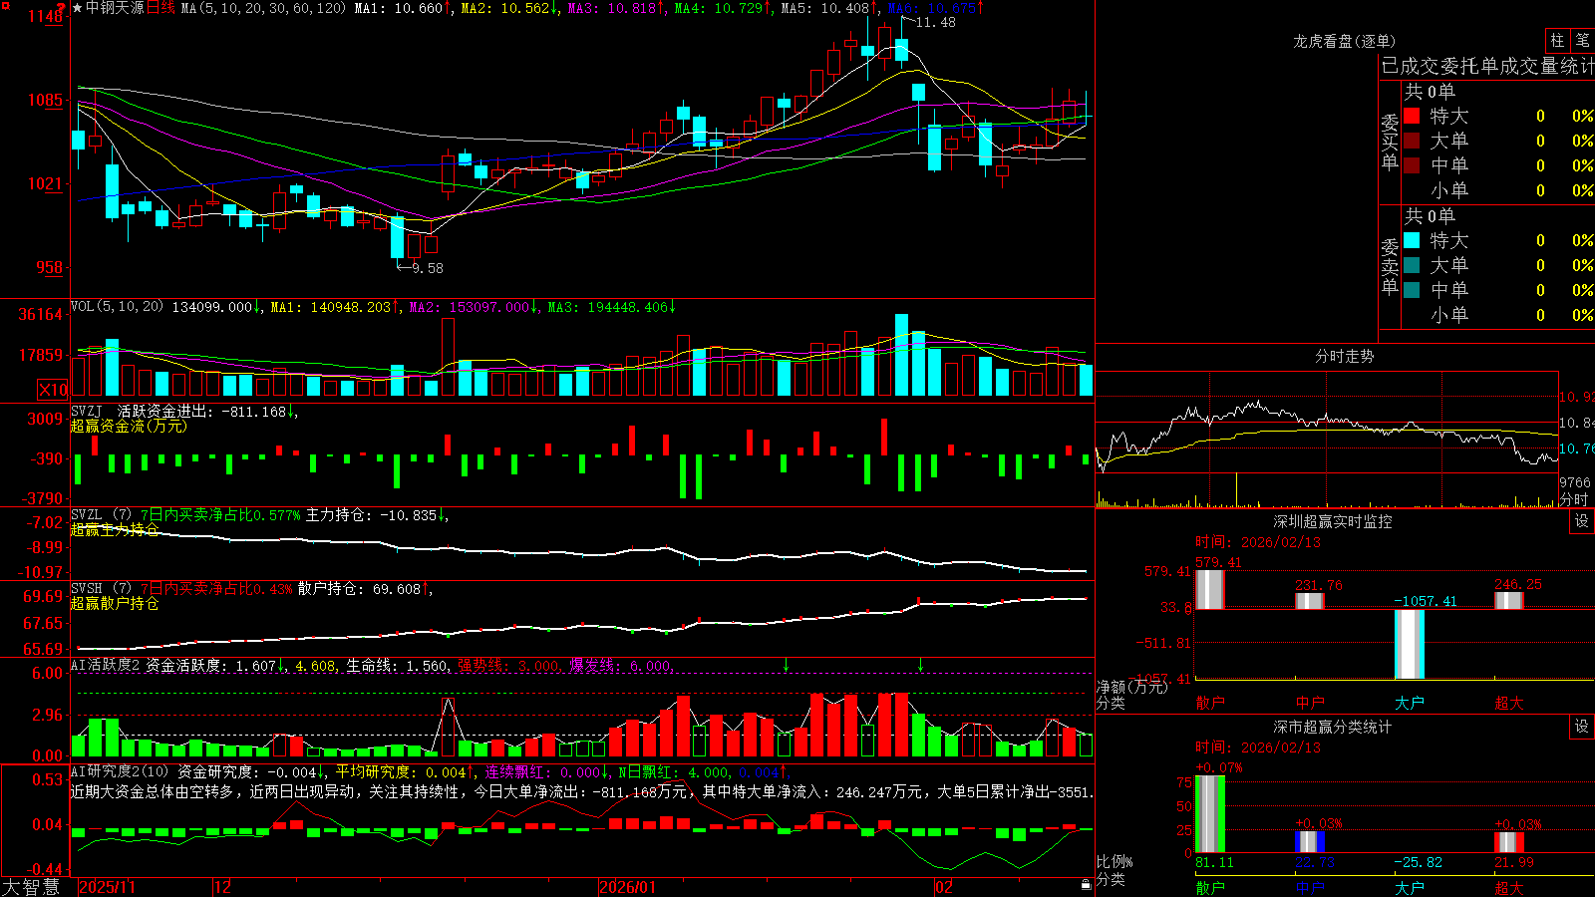Viewport: 1595px width, 897px height.
Task: Open 设 settings for 深圳超赢实时监控
Action: point(1582,521)
